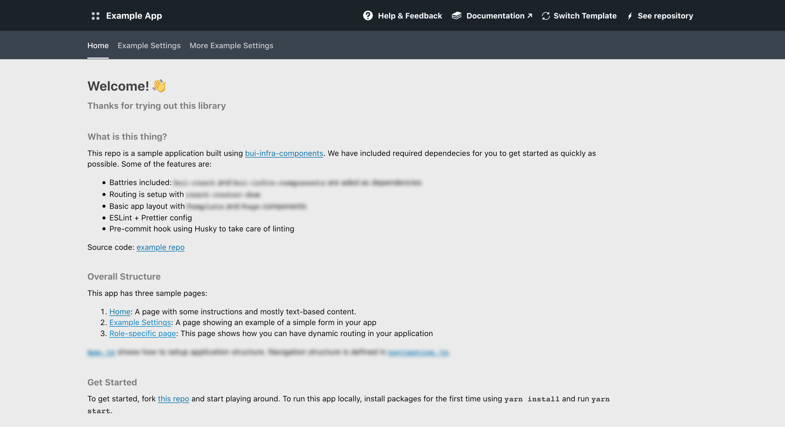
Task: Open the More Example Settings page
Action: click(x=231, y=45)
